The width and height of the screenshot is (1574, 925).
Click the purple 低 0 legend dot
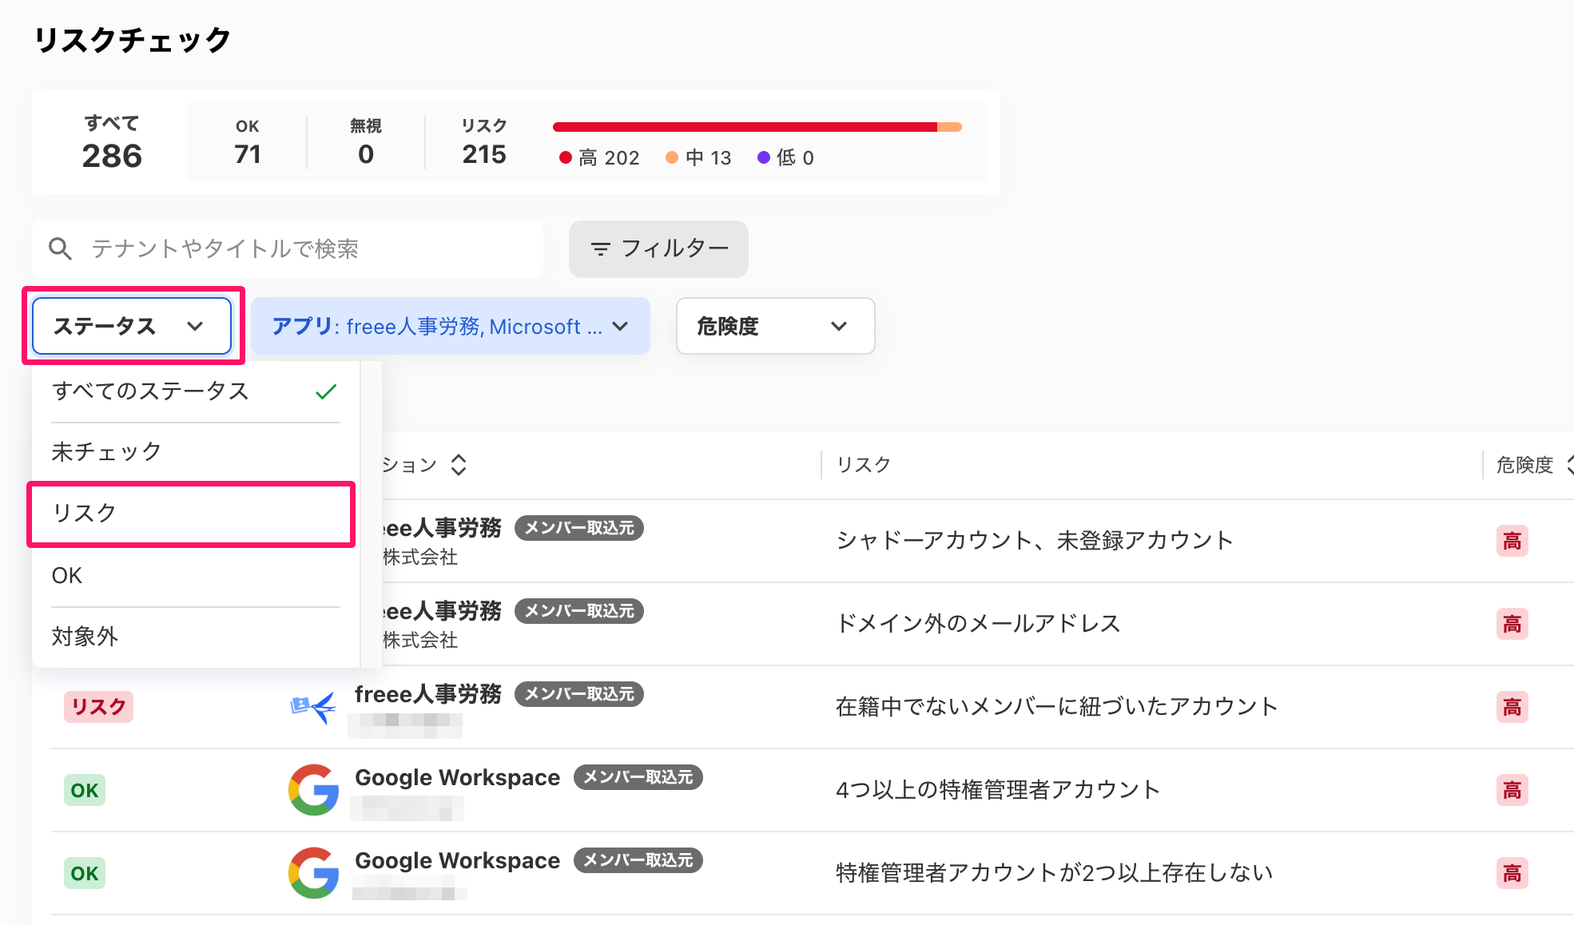tap(764, 157)
